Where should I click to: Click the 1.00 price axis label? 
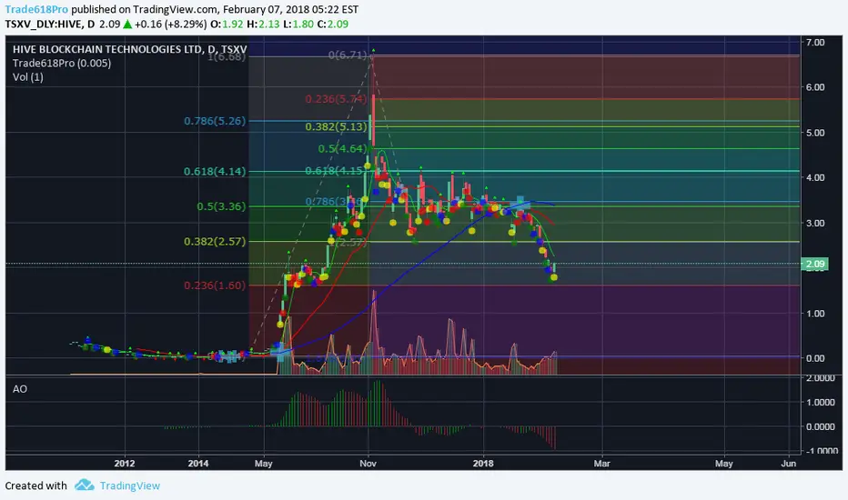[815, 314]
